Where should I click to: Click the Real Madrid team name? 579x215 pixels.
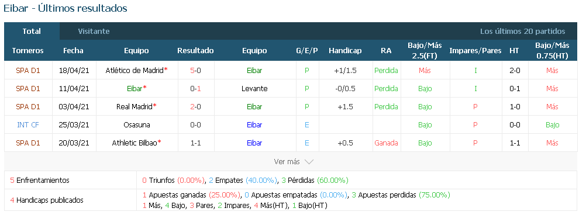[135, 106]
